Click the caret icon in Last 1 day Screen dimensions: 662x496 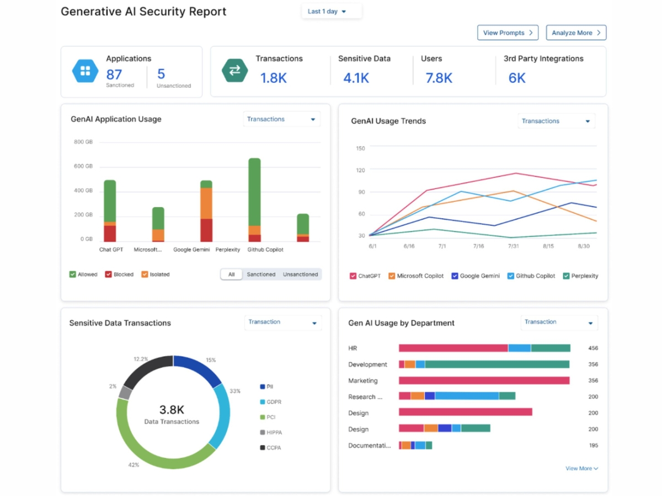click(x=344, y=12)
